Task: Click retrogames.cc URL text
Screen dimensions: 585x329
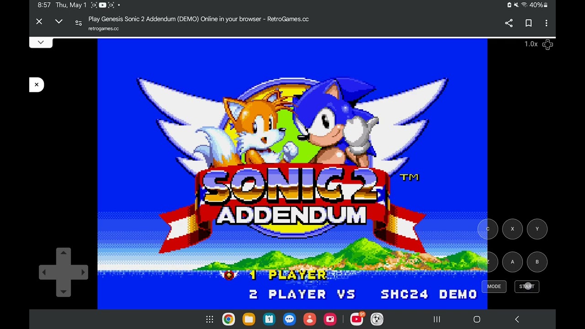Action: 104,28
